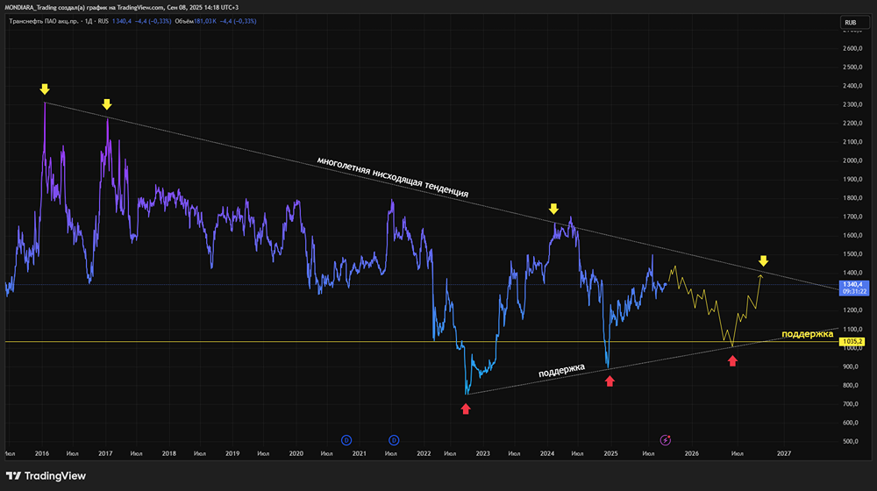Click the 2000,0 price axis label
This screenshot has width=877, height=491.
tap(852, 160)
